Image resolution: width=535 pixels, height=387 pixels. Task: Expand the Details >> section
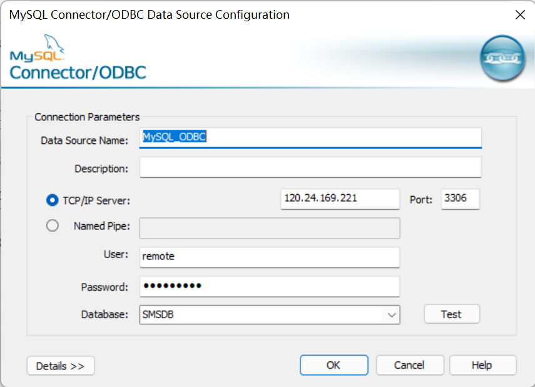[61, 366]
